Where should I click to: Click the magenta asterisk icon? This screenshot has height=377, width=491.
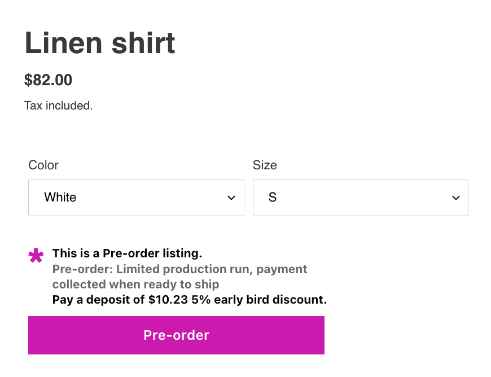36,257
